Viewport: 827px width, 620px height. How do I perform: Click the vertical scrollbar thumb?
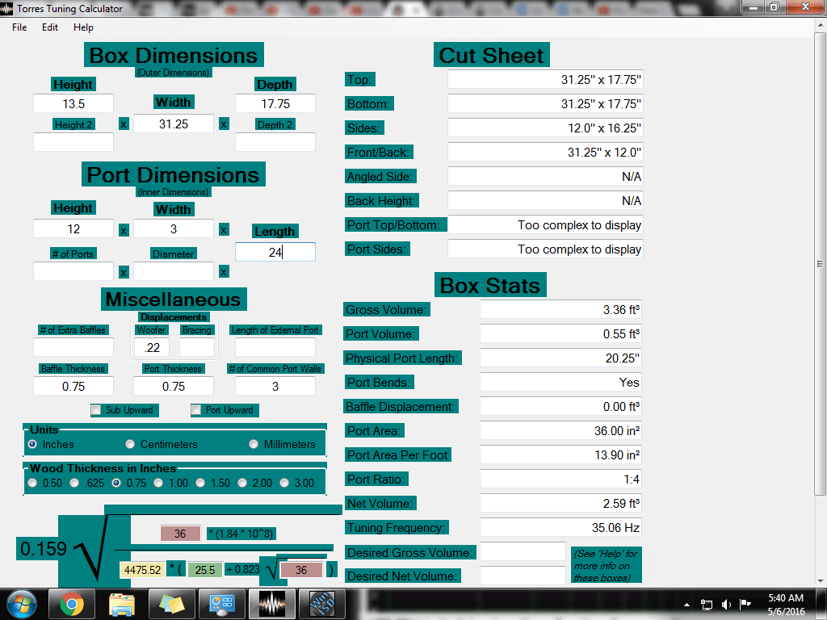click(x=821, y=264)
